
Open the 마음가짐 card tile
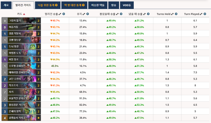(21, 27)
